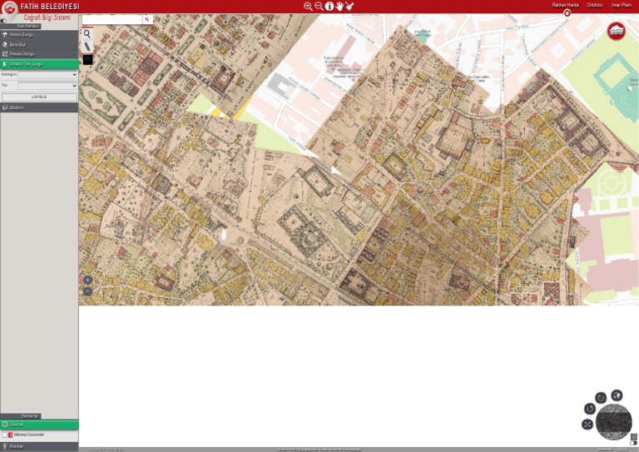Select the info query tool
This screenshot has height=452, width=639.
click(x=329, y=6)
